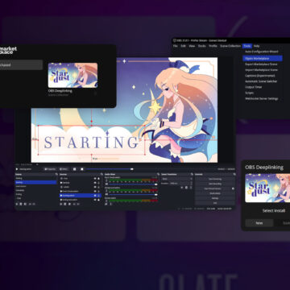Remove scene using the Scenes trash icon
The width and height of the screenshot is (290, 290).
21,204
